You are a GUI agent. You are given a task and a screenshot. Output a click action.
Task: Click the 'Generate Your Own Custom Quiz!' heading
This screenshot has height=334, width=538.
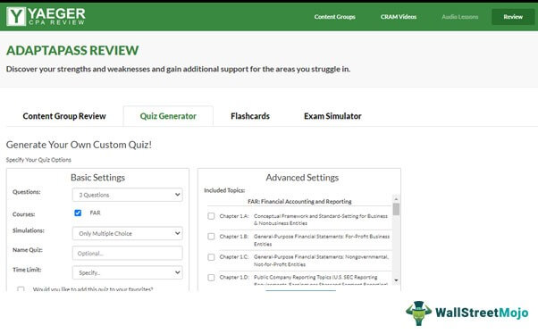[x=79, y=145]
